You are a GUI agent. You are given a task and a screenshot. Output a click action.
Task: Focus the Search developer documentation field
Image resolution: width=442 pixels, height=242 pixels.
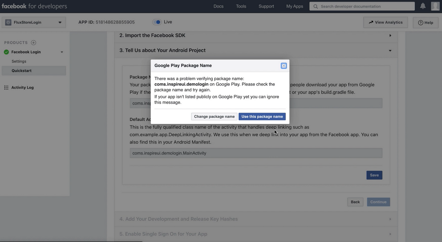tap(362, 6)
